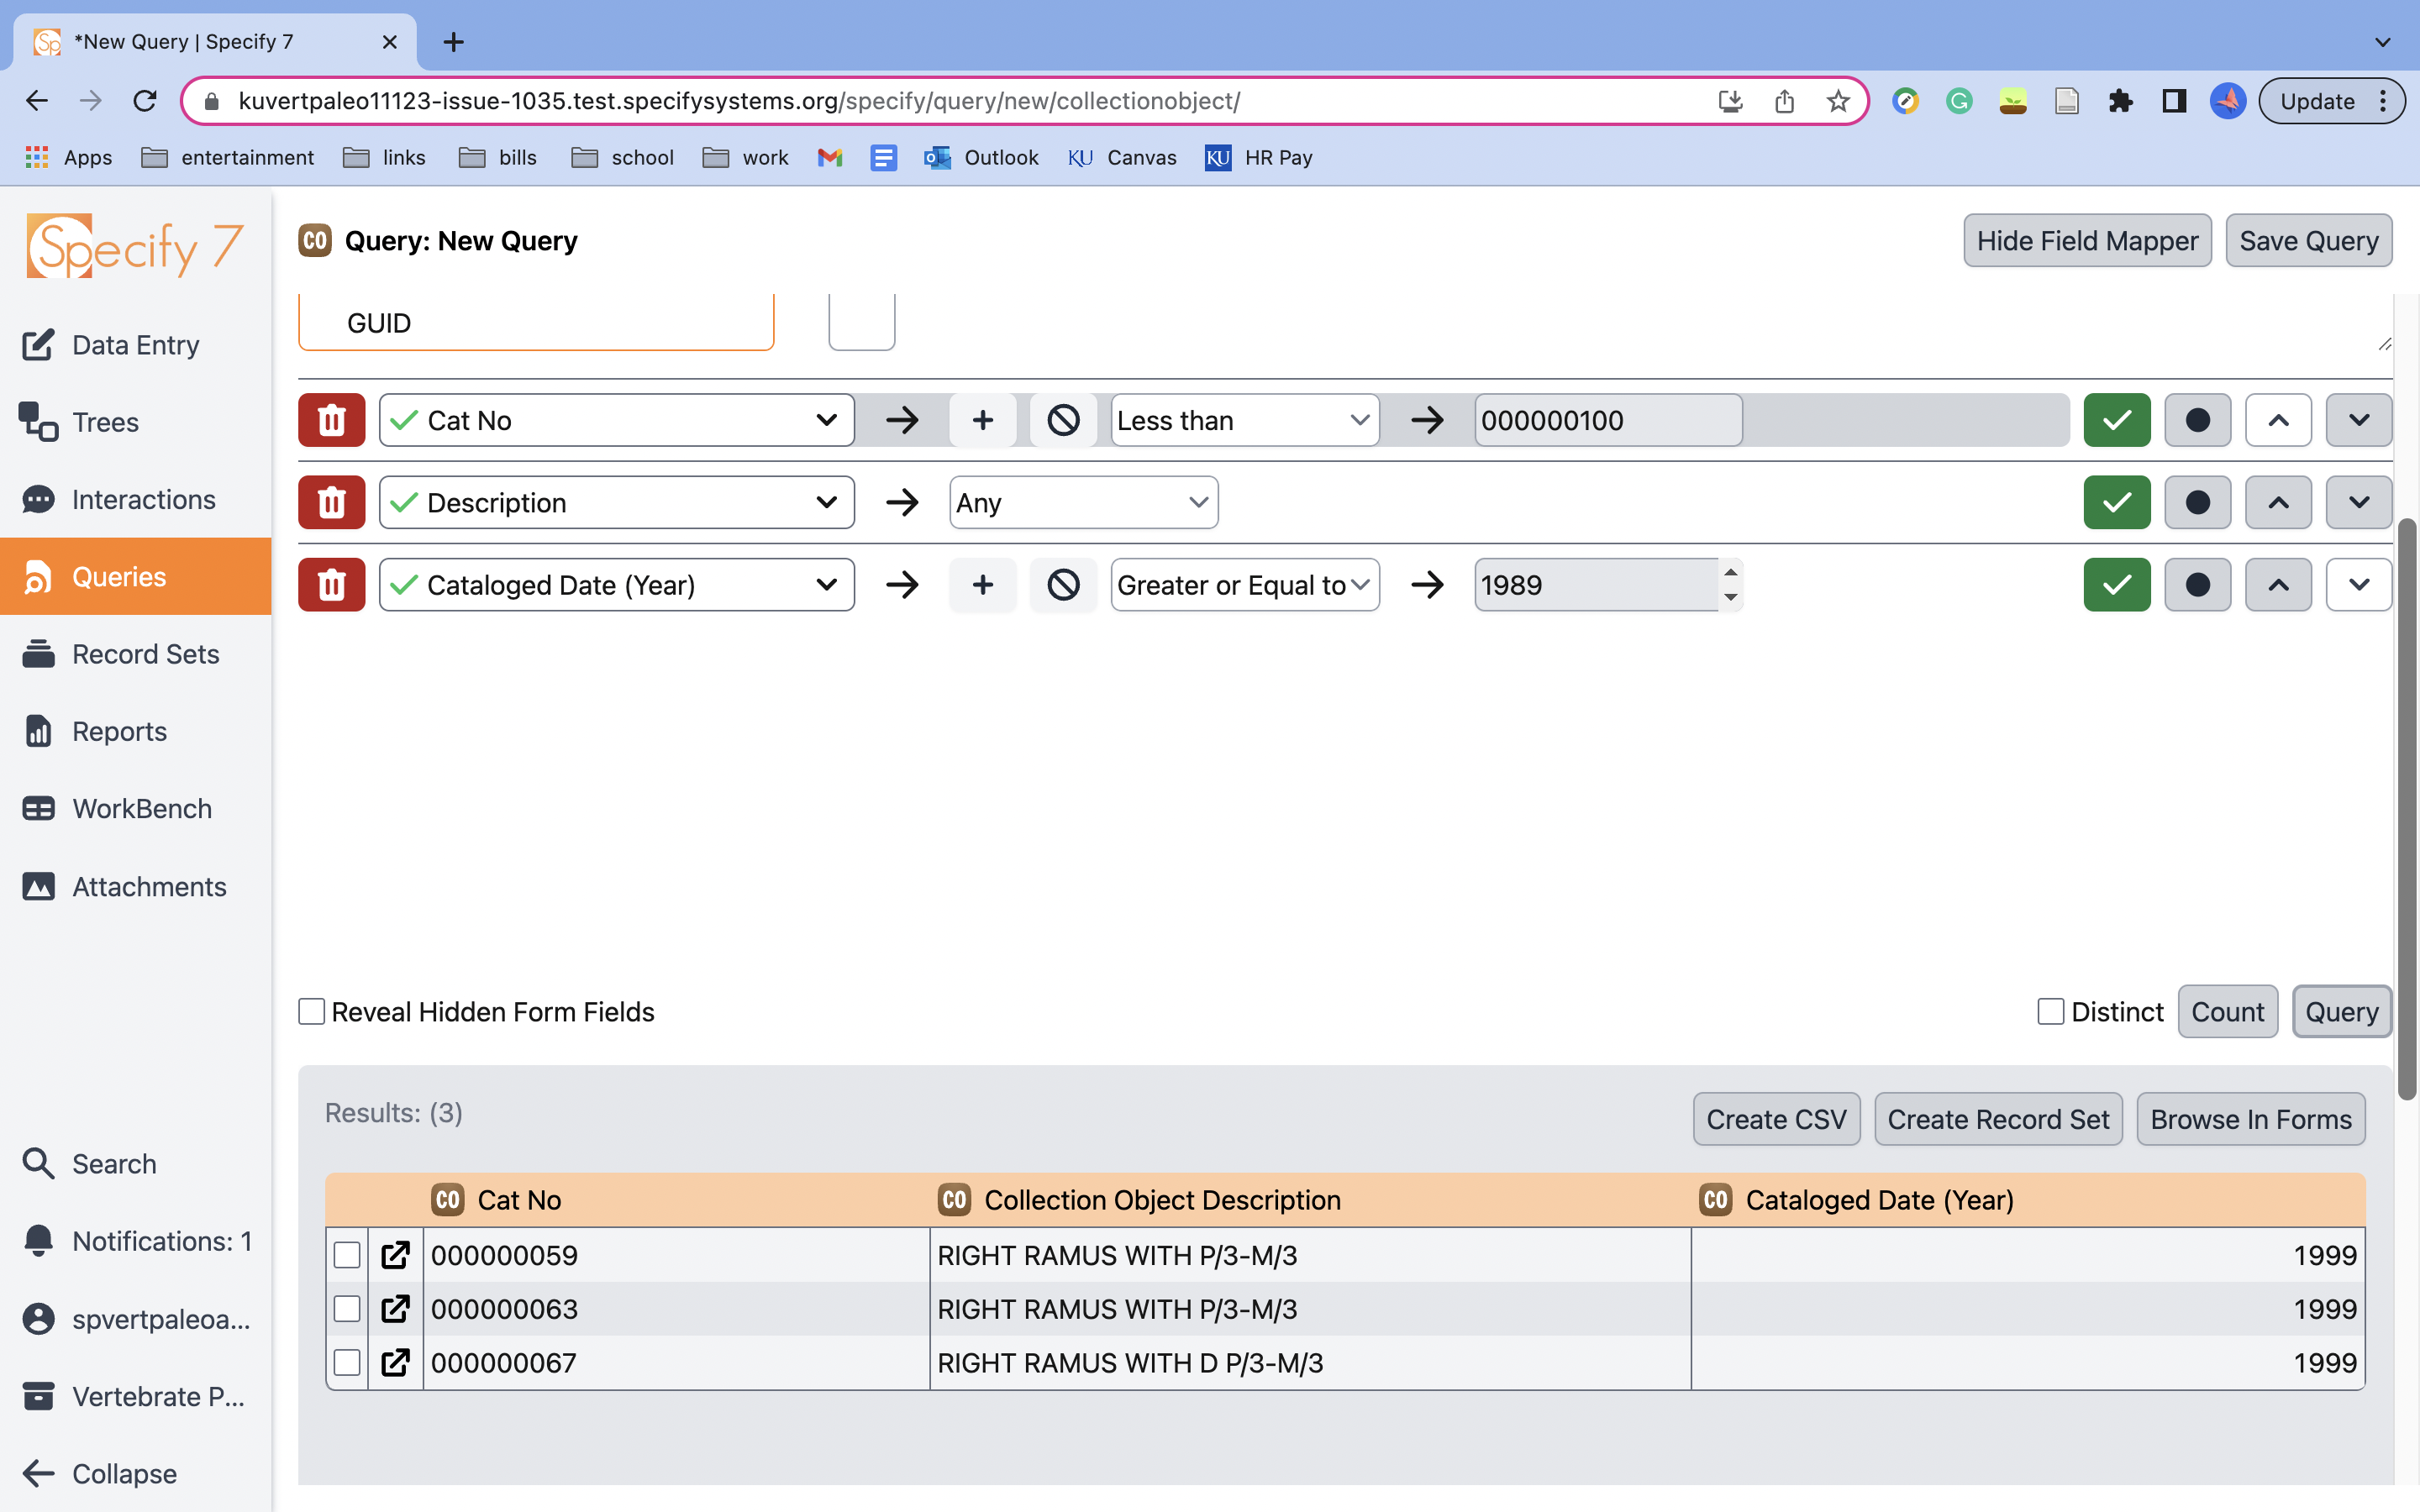
Task: Open Search in sidebar
Action: pyautogui.click(x=135, y=1164)
